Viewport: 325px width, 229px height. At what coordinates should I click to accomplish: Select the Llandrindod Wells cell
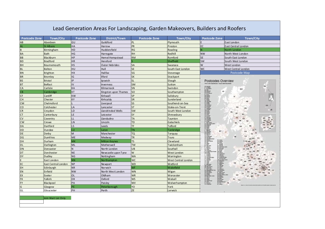116,111
